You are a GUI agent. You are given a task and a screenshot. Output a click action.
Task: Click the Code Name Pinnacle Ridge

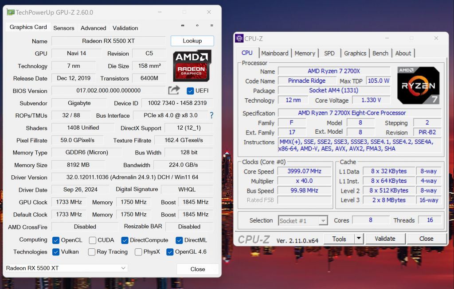(307, 81)
